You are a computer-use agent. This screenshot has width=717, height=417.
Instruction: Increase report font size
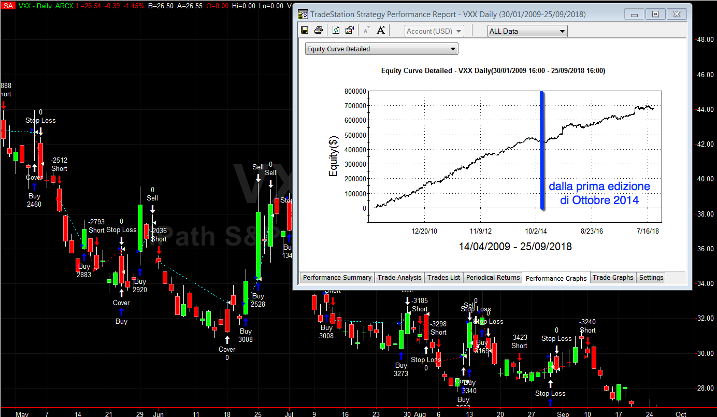381,31
